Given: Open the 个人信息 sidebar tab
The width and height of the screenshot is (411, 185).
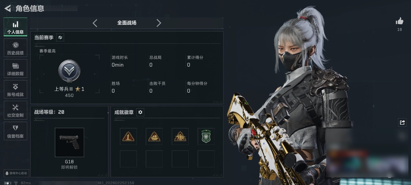Looking at the screenshot, I should coord(15,27).
